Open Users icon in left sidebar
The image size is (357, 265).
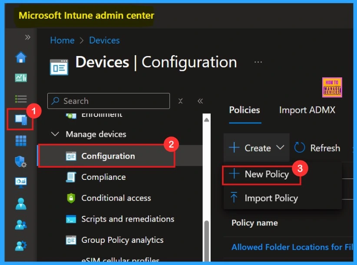point(21,204)
